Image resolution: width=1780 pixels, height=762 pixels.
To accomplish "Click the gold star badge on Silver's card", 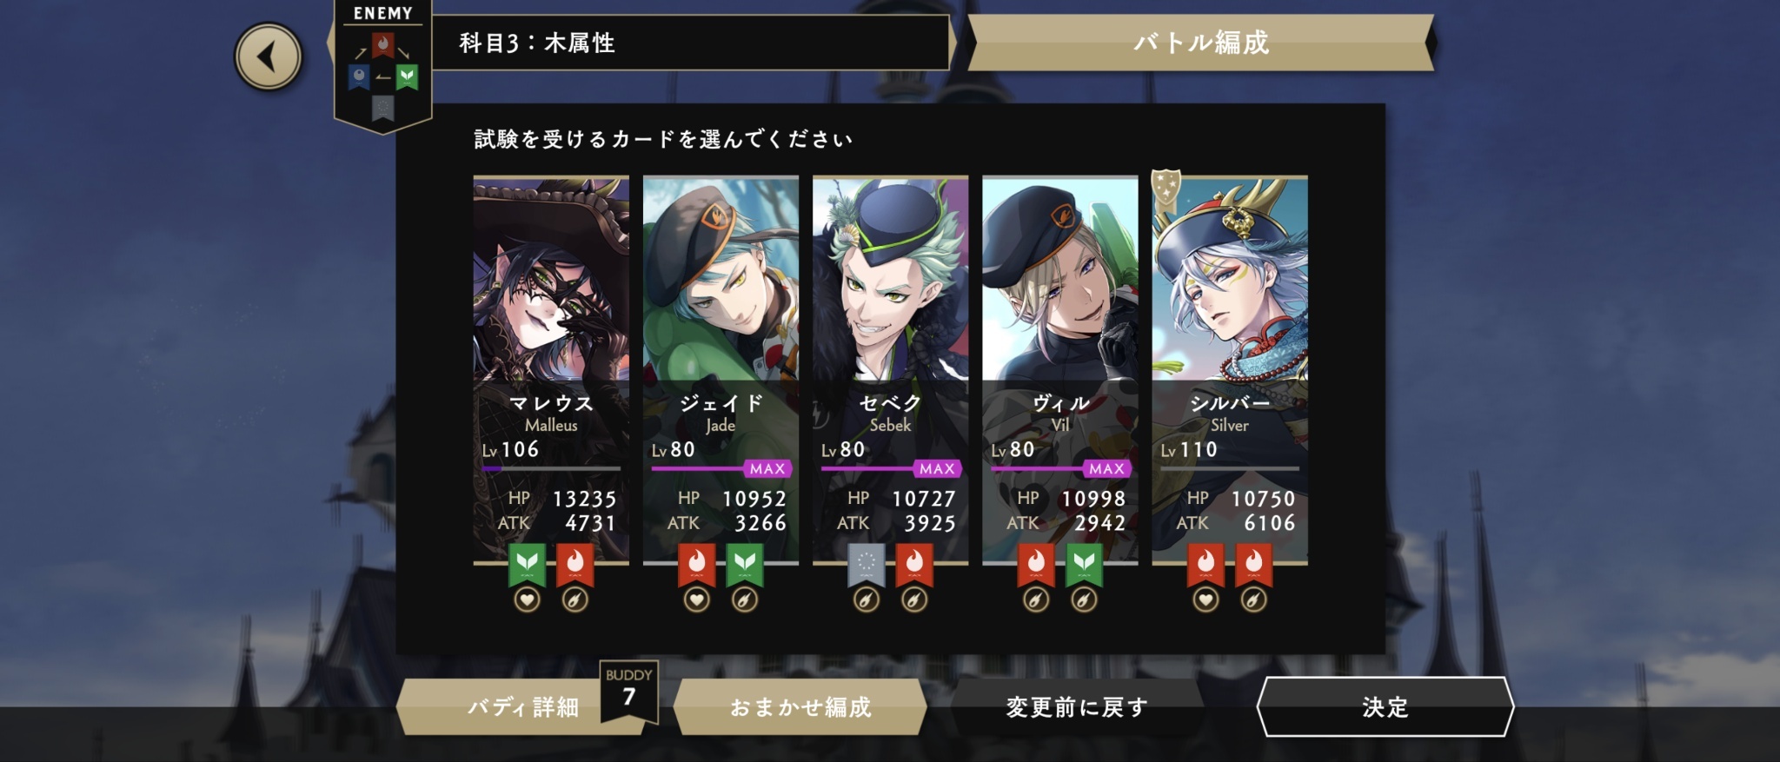I will coord(1165,188).
